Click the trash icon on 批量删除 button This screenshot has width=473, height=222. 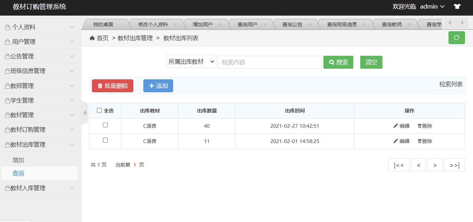click(101, 86)
